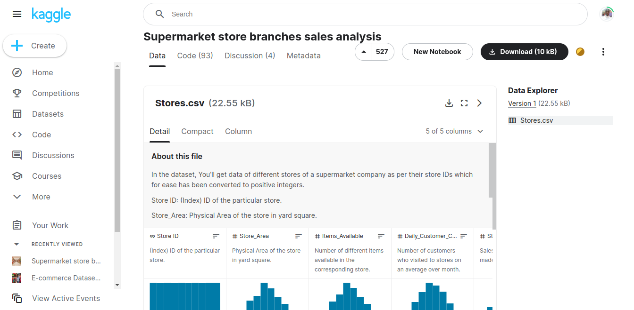634x310 pixels.
Task: Expand Stores.csv preview to fullscreen
Action: (x=464, y=103)
